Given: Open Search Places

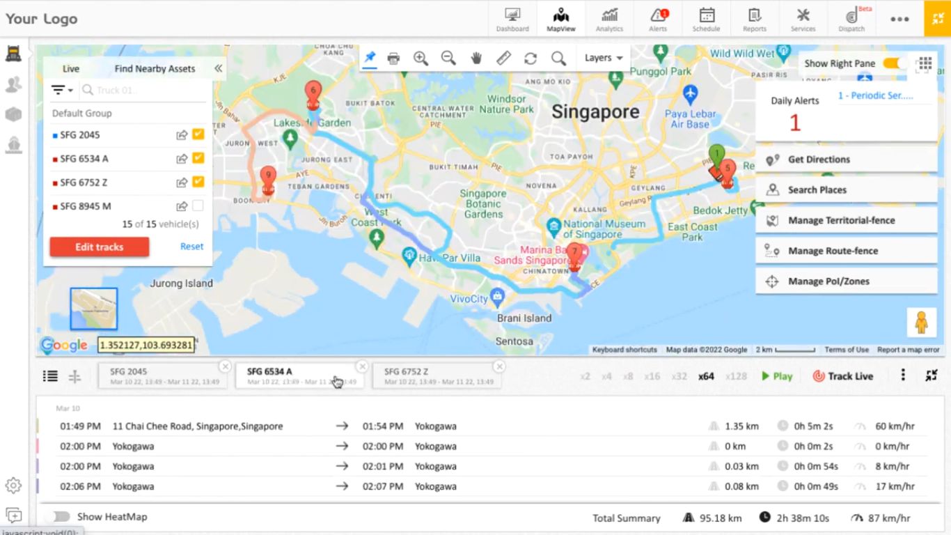Looking at the screenshot, I should pyautogui.click(x=847, y=190).
